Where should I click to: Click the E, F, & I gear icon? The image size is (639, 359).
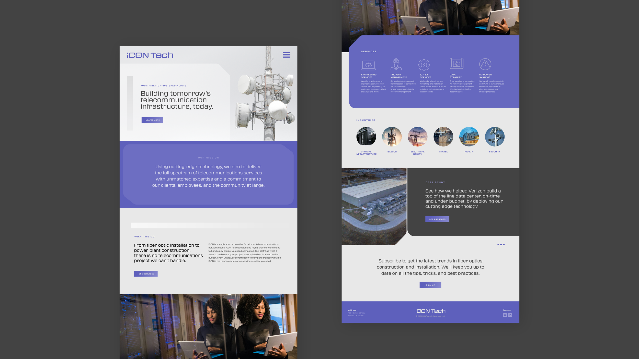coord(424,65)
